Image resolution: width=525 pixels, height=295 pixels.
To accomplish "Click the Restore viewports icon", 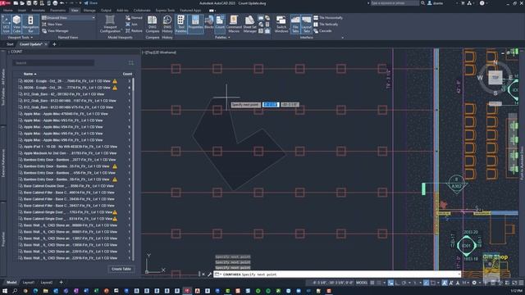I will (134, 31).
